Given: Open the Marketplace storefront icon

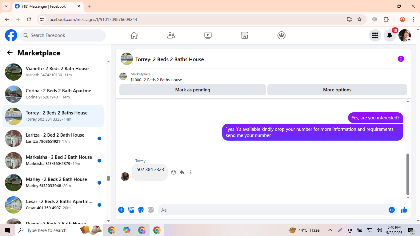Looking at the screenshot, I should 245,35.
